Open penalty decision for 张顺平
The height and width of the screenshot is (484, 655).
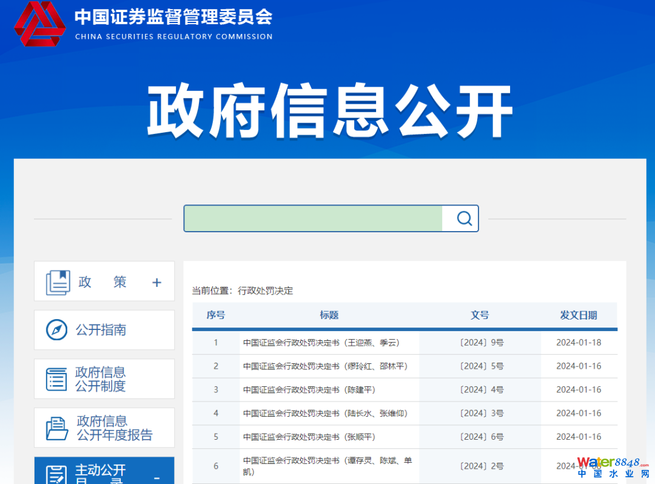coord(309,437)
